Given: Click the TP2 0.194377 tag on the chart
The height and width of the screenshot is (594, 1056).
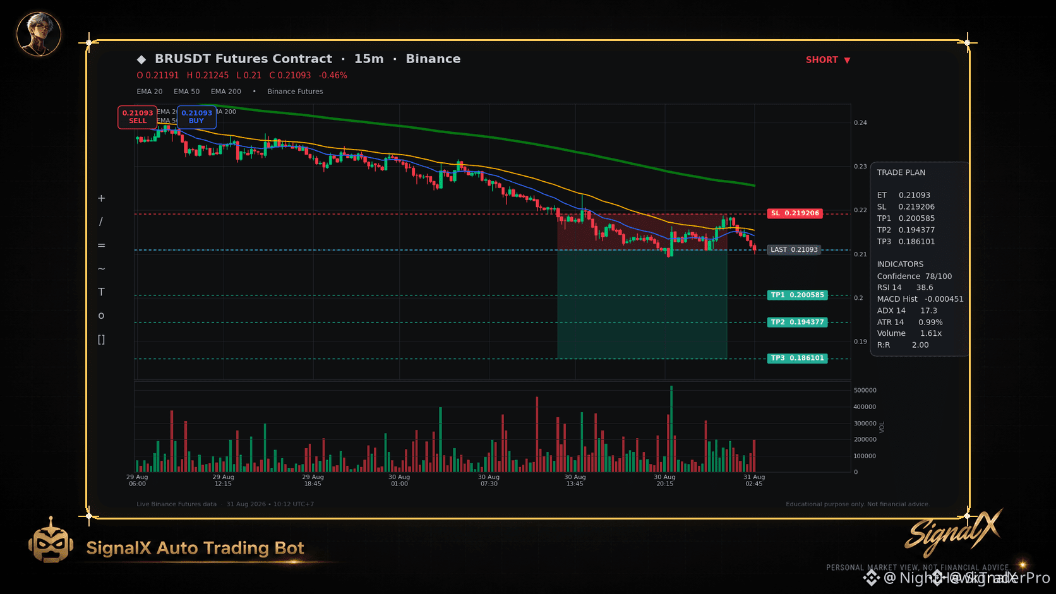Looking at the screenshot, I should [x=797, y=323].
